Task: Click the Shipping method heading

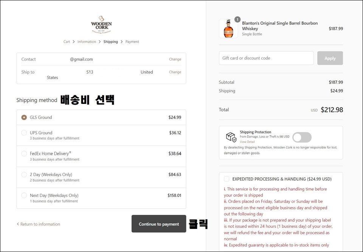Action: (x=37, y=100)
